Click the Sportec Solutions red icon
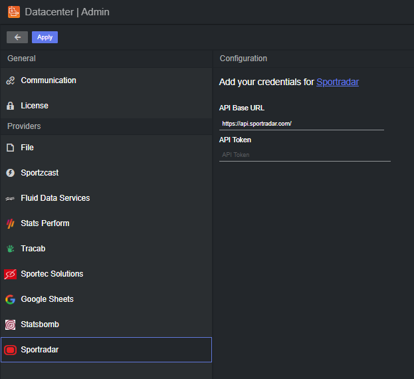Image resolution: width=414 pixels, height=379 pixels. [10, 274]
